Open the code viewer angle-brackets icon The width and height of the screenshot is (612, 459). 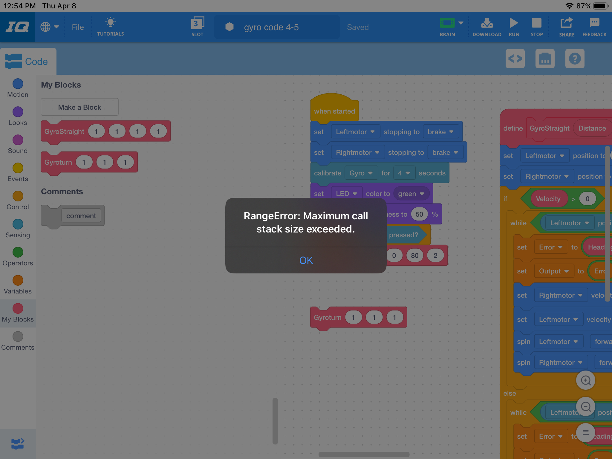(515, 59)
